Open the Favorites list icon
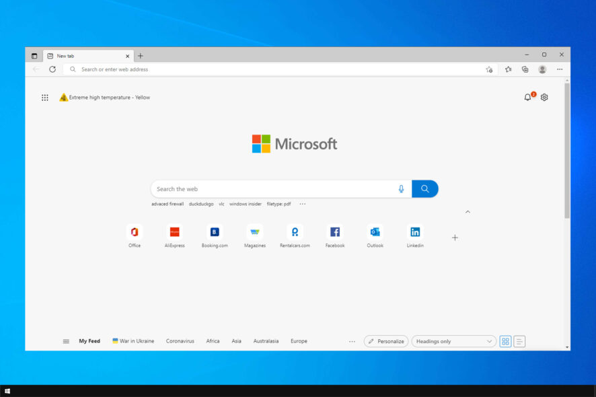The height and width of the screenshot is (397, 596). point(508,69)
